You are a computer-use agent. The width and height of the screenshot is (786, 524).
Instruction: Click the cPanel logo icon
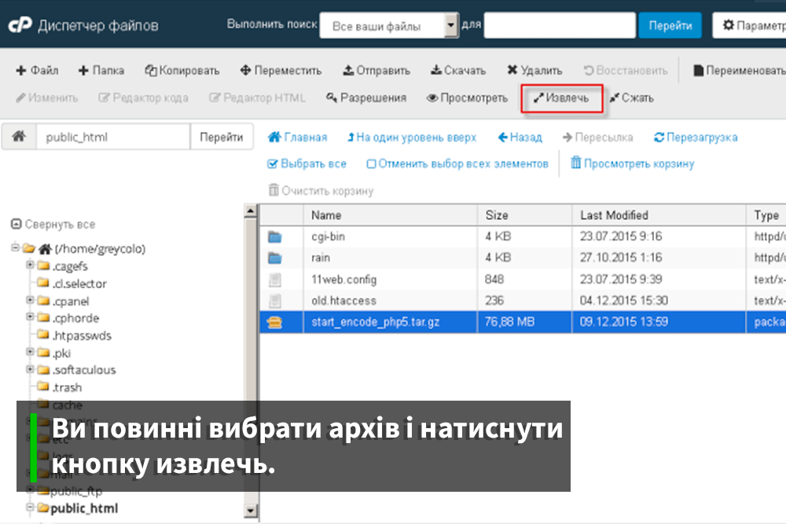pyautogui.click(x=20, y=24)
